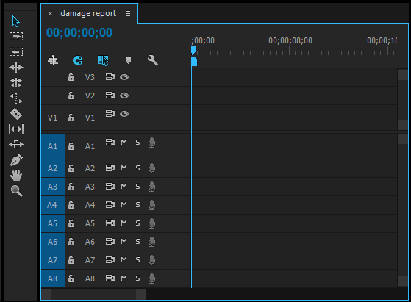Hide video track V3 with eye icon
The width and height of the screenshot is (411, 302).
pyautogui.click(x=124, y=77)
